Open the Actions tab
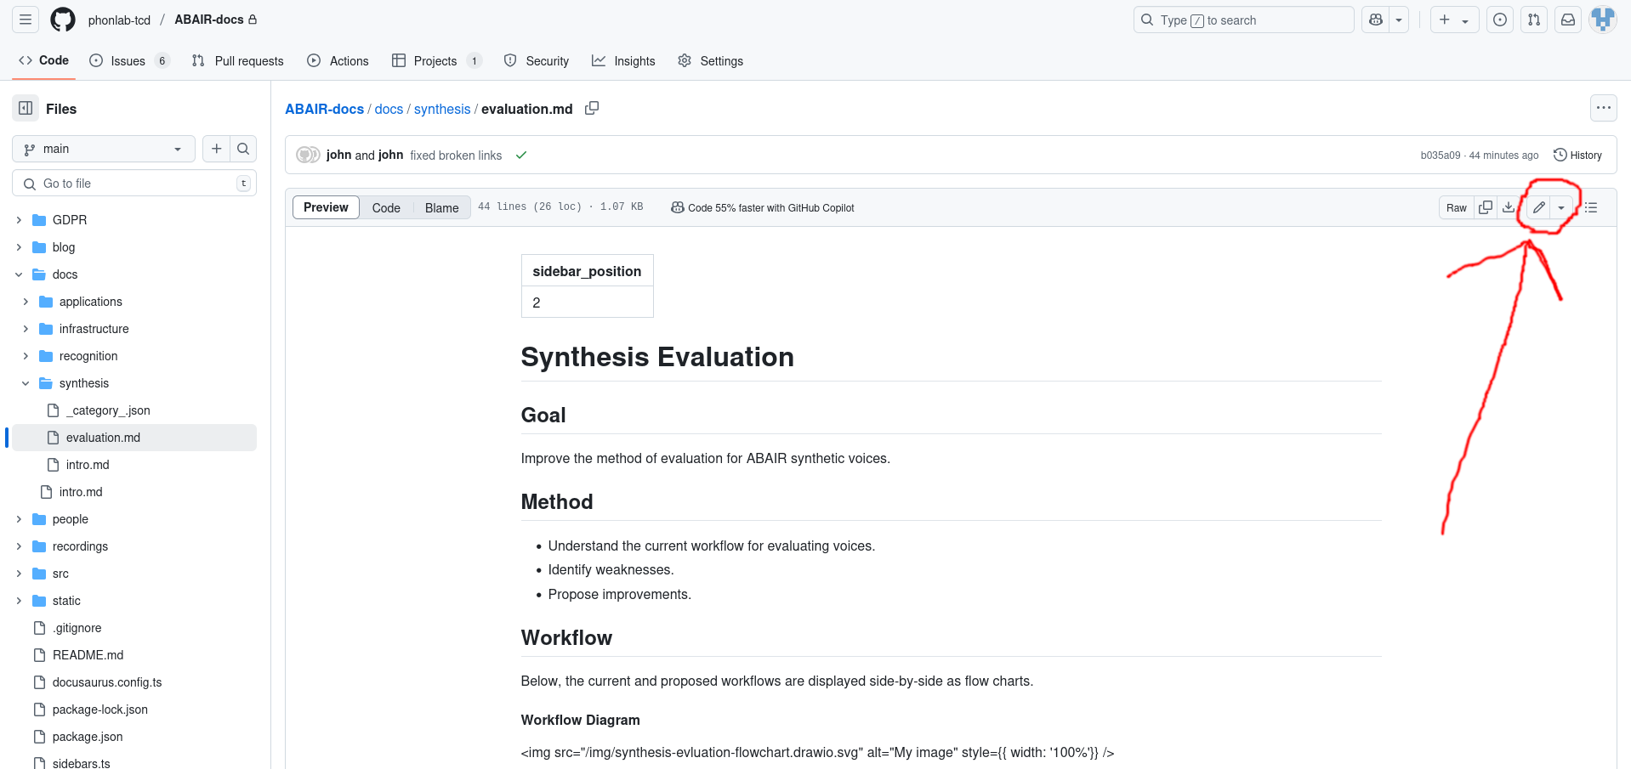The image size is (1631, 769). coord(338,60)
